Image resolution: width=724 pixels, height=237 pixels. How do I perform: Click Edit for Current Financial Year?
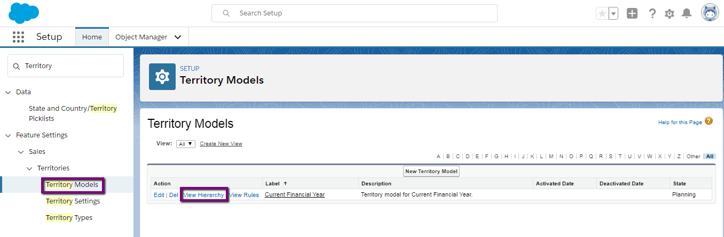(159, 195)
